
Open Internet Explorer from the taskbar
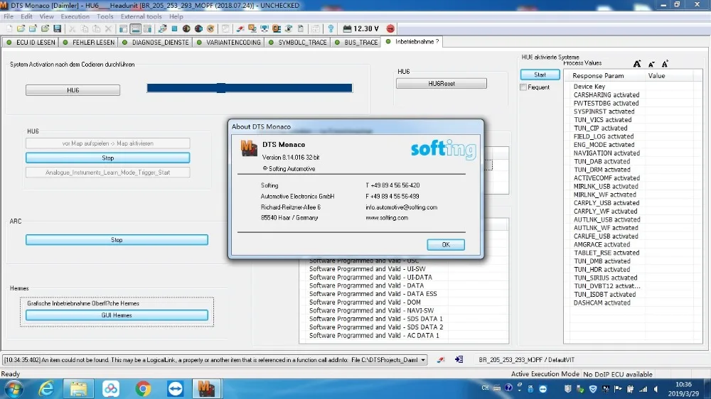pos(46,388)
